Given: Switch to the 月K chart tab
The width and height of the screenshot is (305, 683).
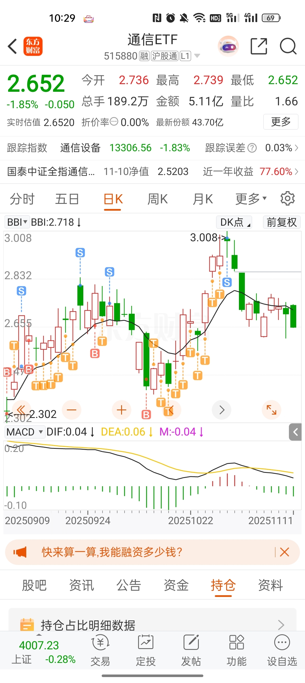Looking at the screenshot, I should (x=203, y=199).
